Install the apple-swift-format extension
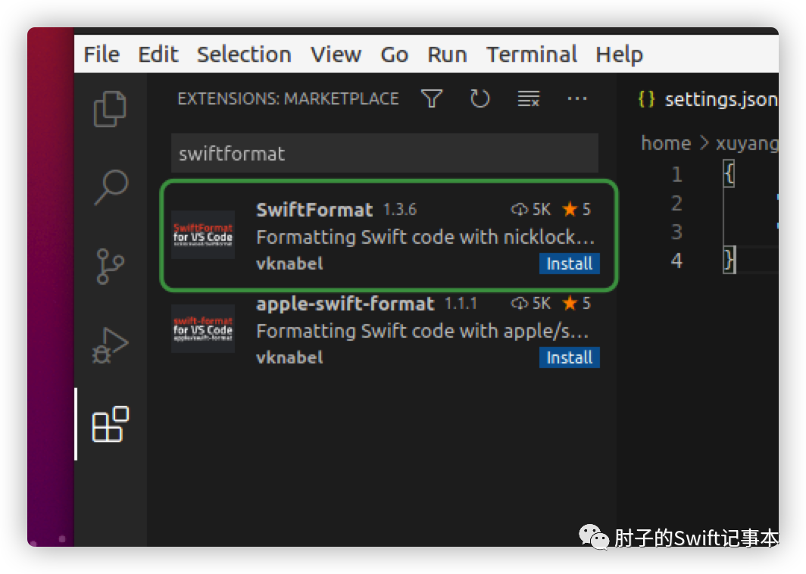 (x=569, y=357)
